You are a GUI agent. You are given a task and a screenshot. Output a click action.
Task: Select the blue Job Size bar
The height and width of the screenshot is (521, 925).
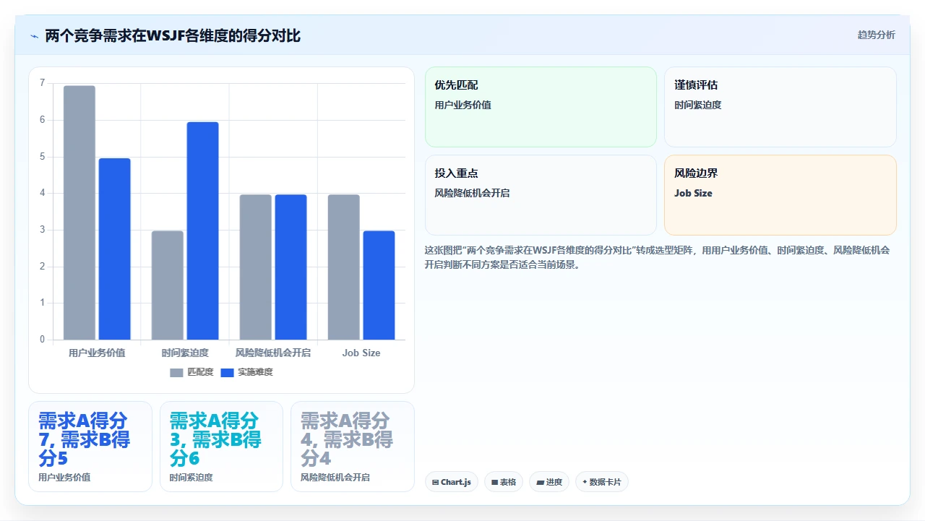379,285
